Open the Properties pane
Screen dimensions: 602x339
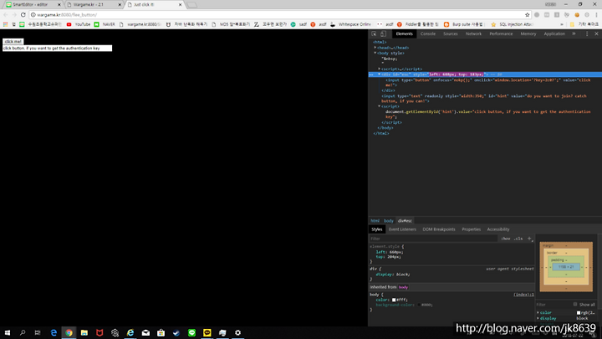[x=471, y=229]
